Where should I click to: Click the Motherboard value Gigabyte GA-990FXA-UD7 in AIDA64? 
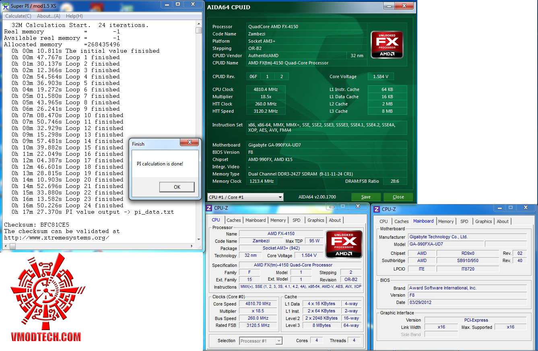click(x=327, y=145)
